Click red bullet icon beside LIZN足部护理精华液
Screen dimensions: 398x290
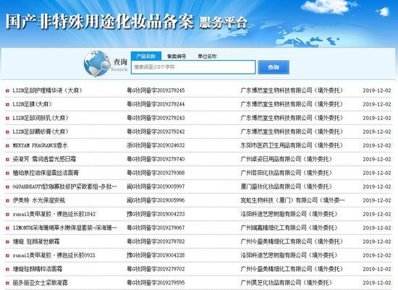pos(8,90)
